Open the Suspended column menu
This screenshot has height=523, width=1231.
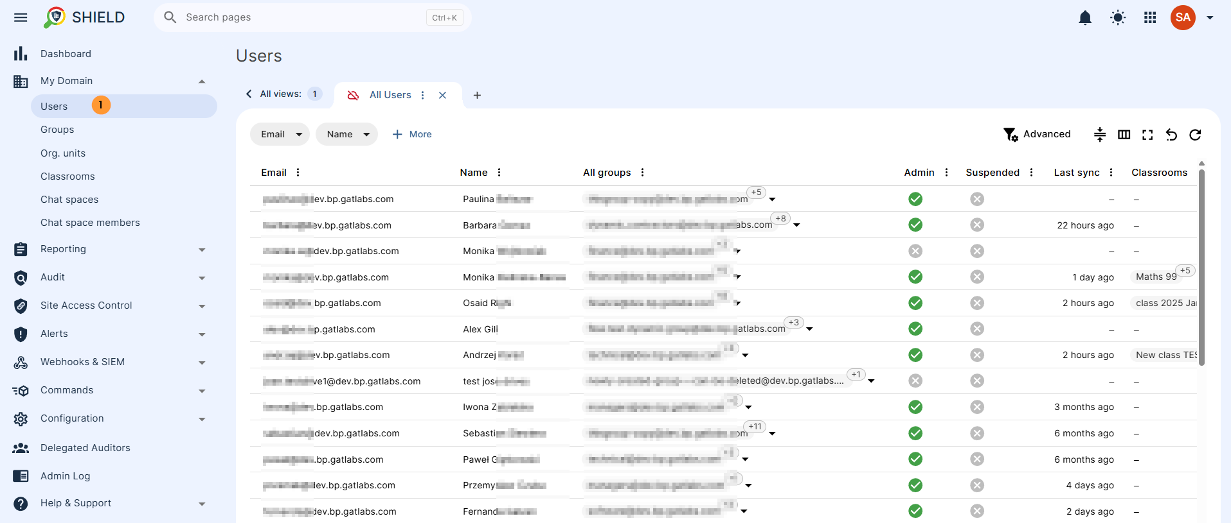point(1031,172)
